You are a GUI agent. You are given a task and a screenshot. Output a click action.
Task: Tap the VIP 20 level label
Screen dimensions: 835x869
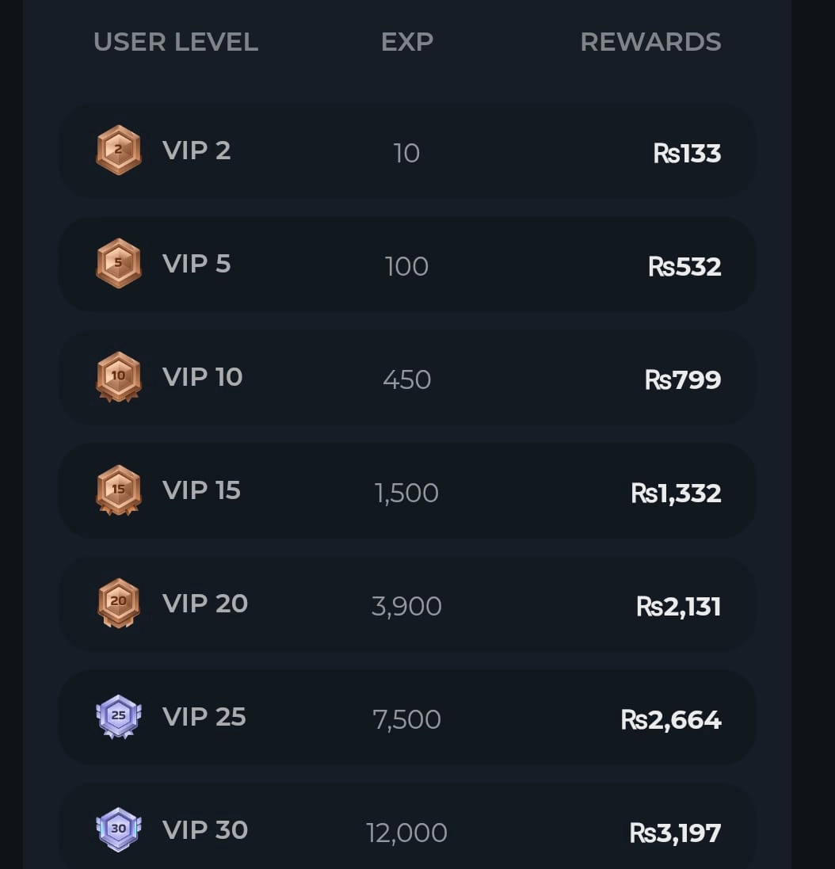[205, 603]
